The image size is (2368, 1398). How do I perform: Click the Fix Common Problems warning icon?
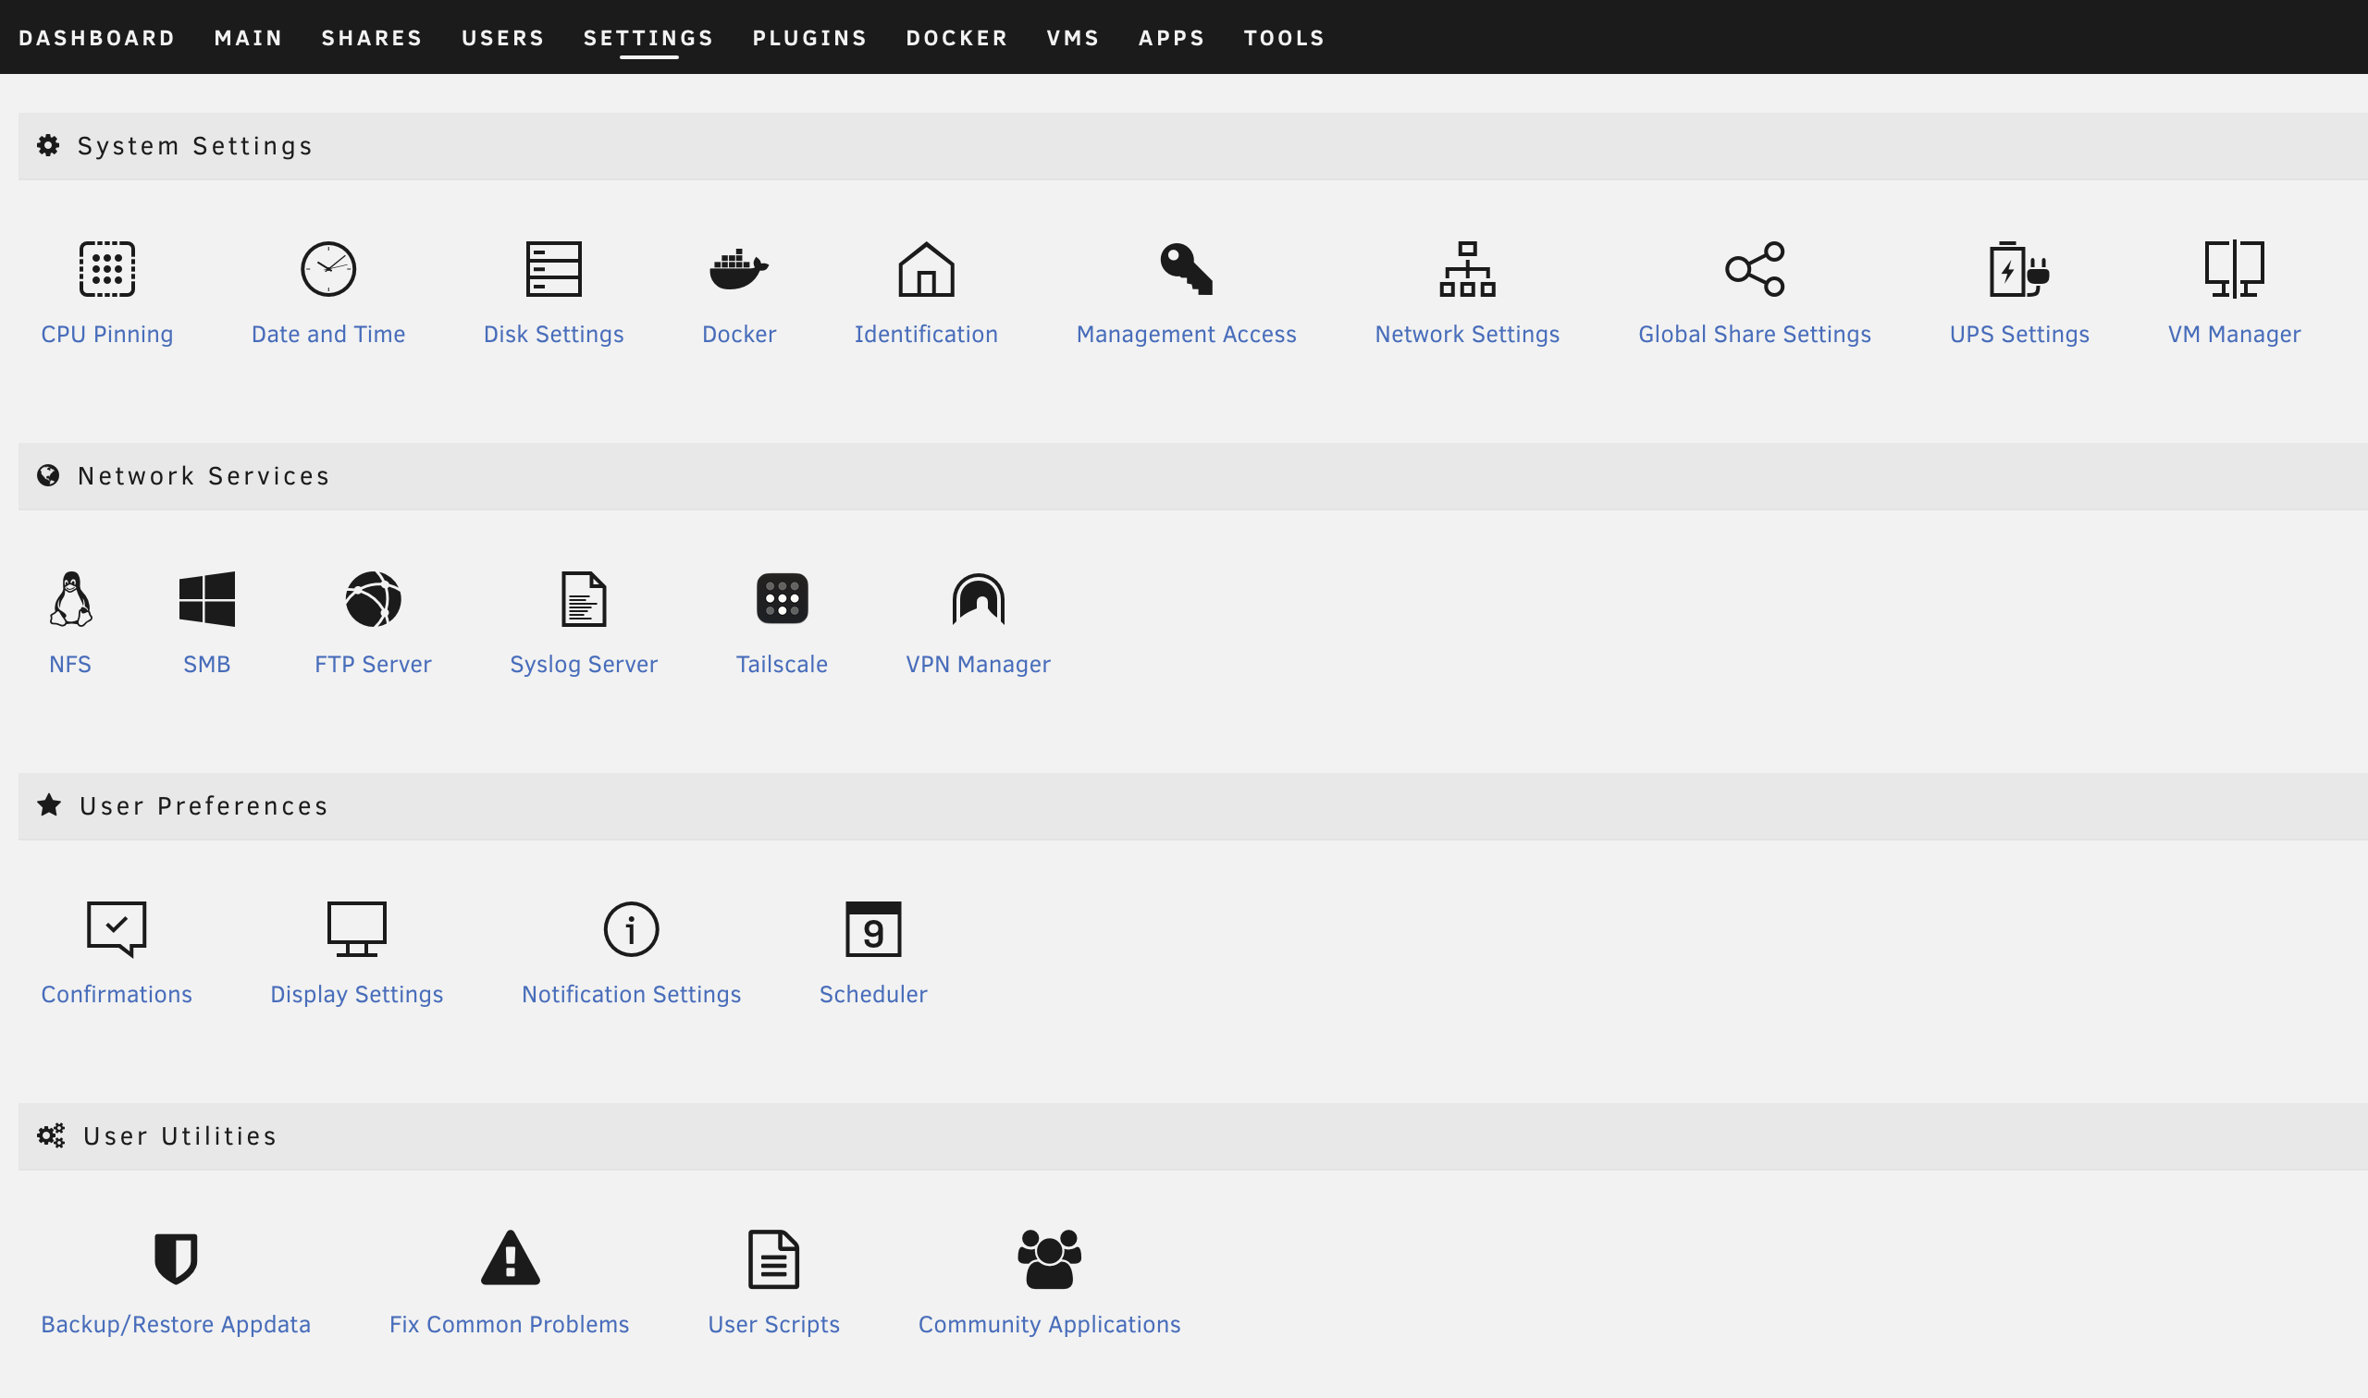click(x=509, y=1258)
